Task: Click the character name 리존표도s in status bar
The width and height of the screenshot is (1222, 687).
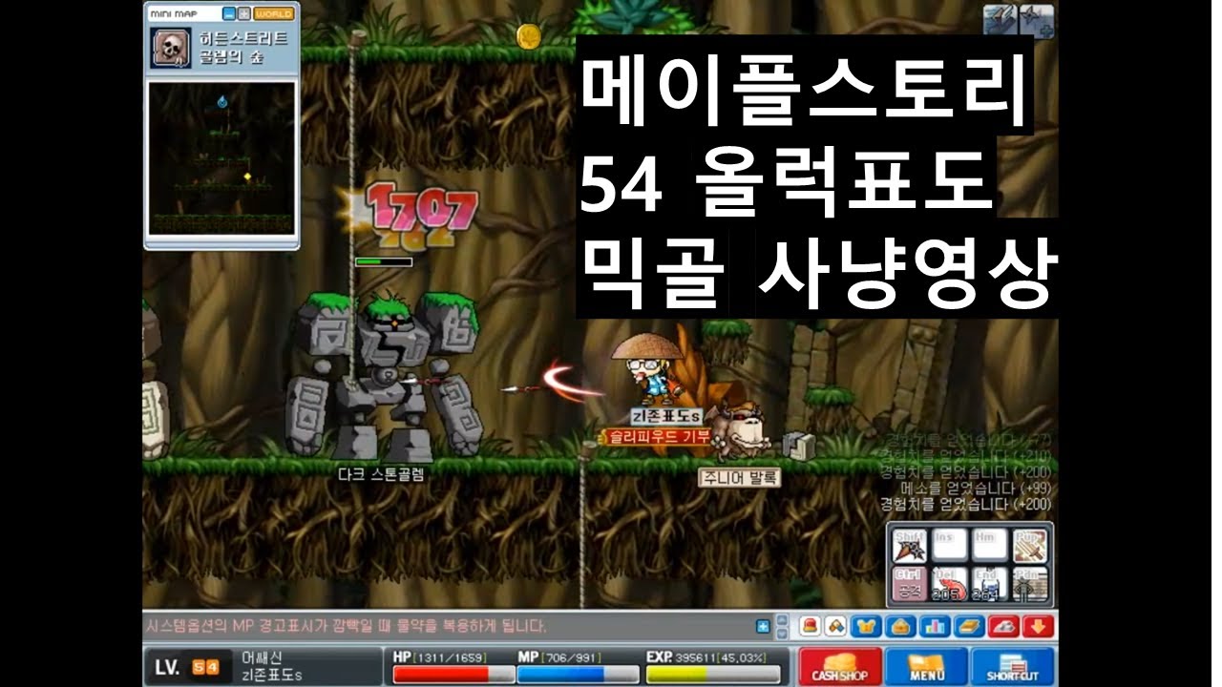Action: [271, 676]
